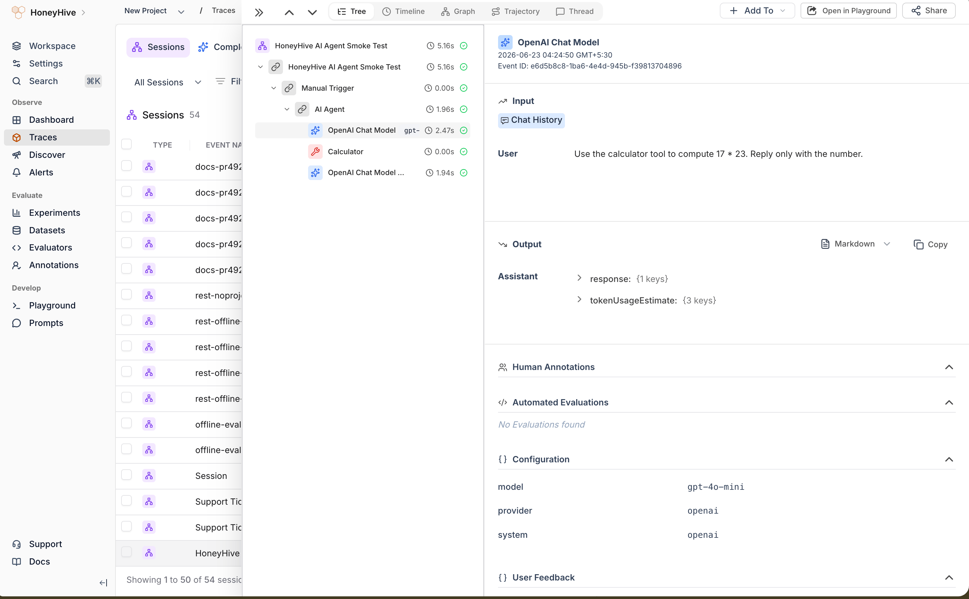This screenshot has width=969, height=599.
Task: Collapse the Manual Trigger tree node
Action: tap(273, 88)
